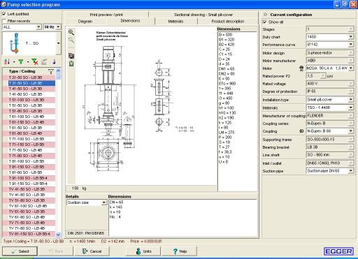The height and width of the screenshot is (259, 358).
Task: Switch to the Product description tab
Action: coord(228,21)
